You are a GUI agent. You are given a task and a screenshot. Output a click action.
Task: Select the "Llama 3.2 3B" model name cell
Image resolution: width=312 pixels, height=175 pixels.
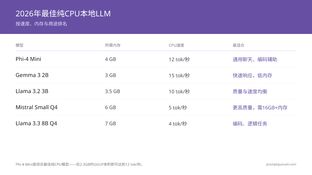pyautogui.click(x=32, y=91)
